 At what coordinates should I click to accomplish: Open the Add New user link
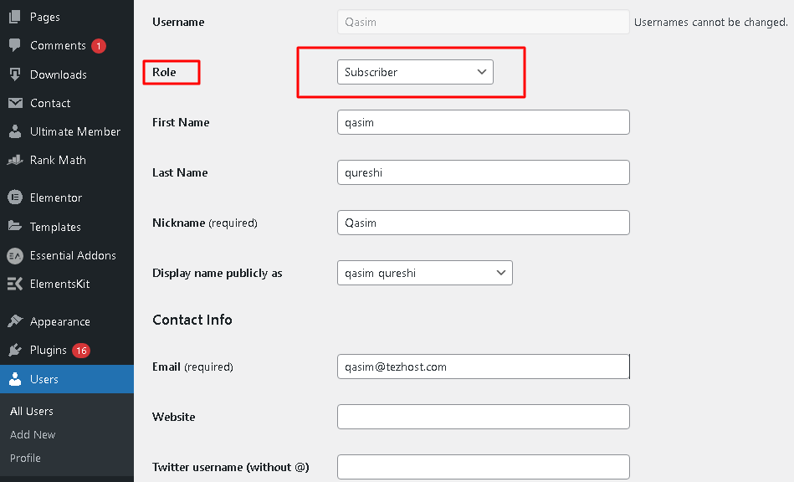point(33,434)
